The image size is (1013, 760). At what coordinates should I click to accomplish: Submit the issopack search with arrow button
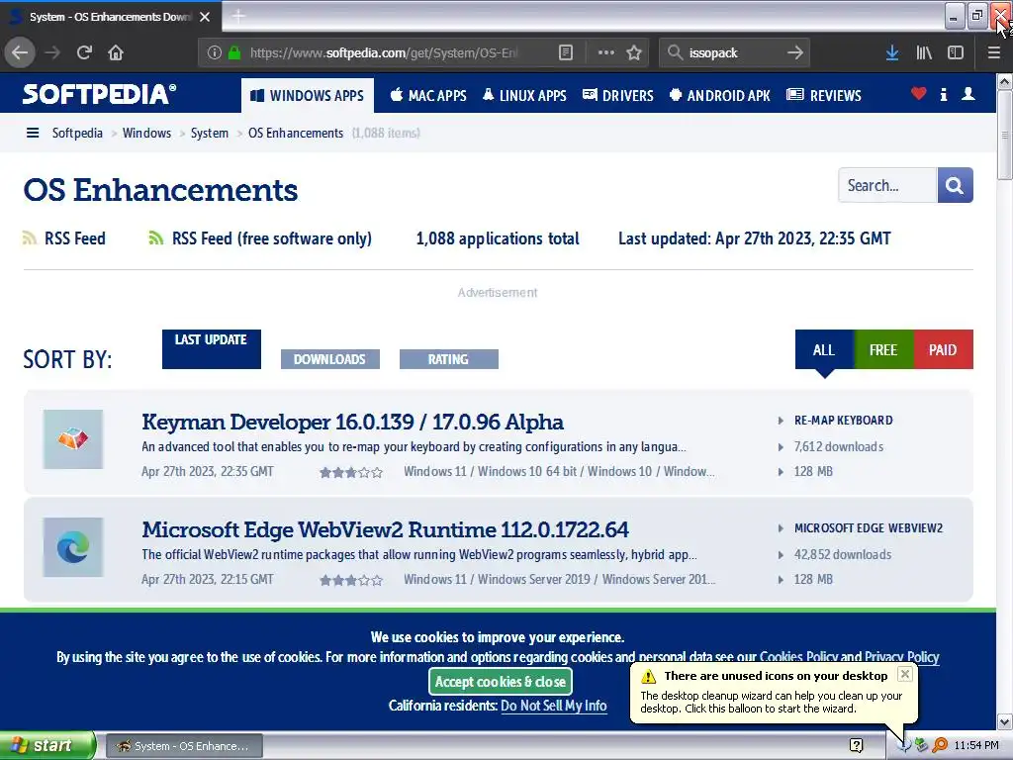[x=795, y=52]
